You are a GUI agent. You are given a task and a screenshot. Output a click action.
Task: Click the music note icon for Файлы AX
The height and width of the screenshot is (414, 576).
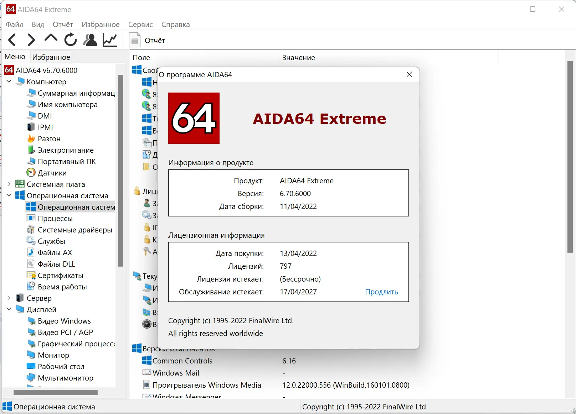(x=31, y=252)
